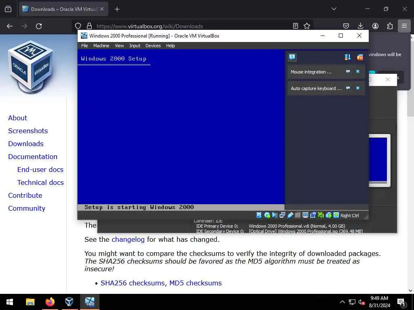The height and width of the screenshot is (310, 414).
Task: Click the VirtualBox cube logo on the webpage
Action: [x=31, y=67]
